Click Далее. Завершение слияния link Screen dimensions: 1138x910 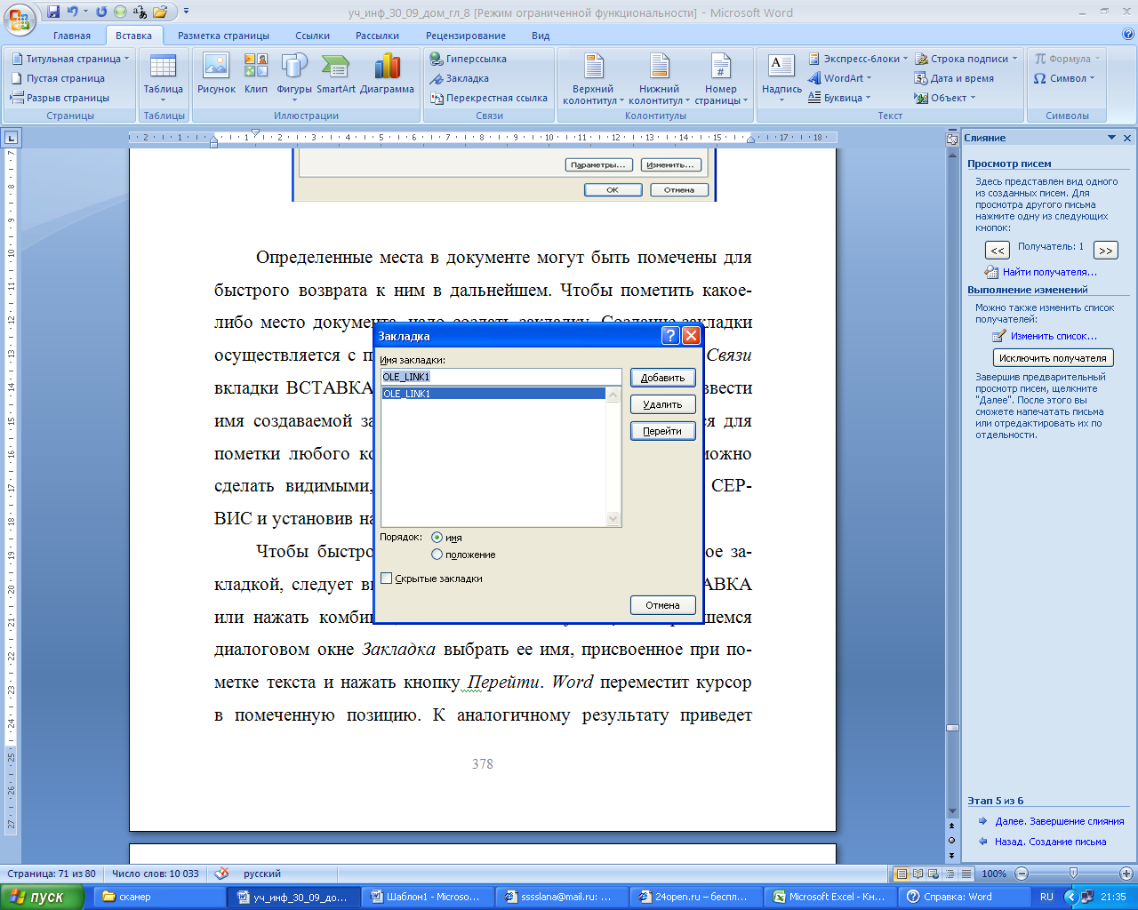tap(1059, 821)
